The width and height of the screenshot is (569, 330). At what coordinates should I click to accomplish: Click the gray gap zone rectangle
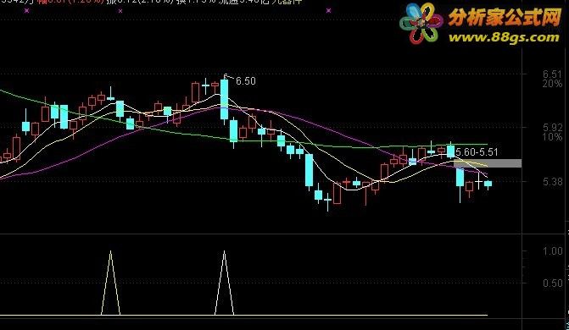pos(488,163)
